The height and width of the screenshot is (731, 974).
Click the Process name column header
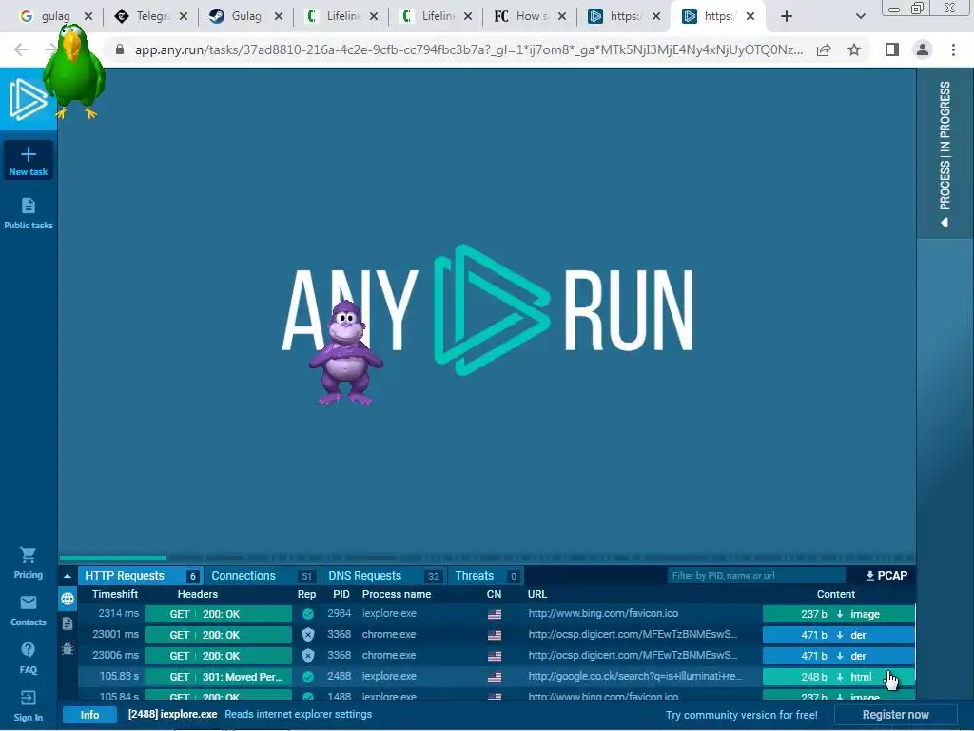(397, 594)
